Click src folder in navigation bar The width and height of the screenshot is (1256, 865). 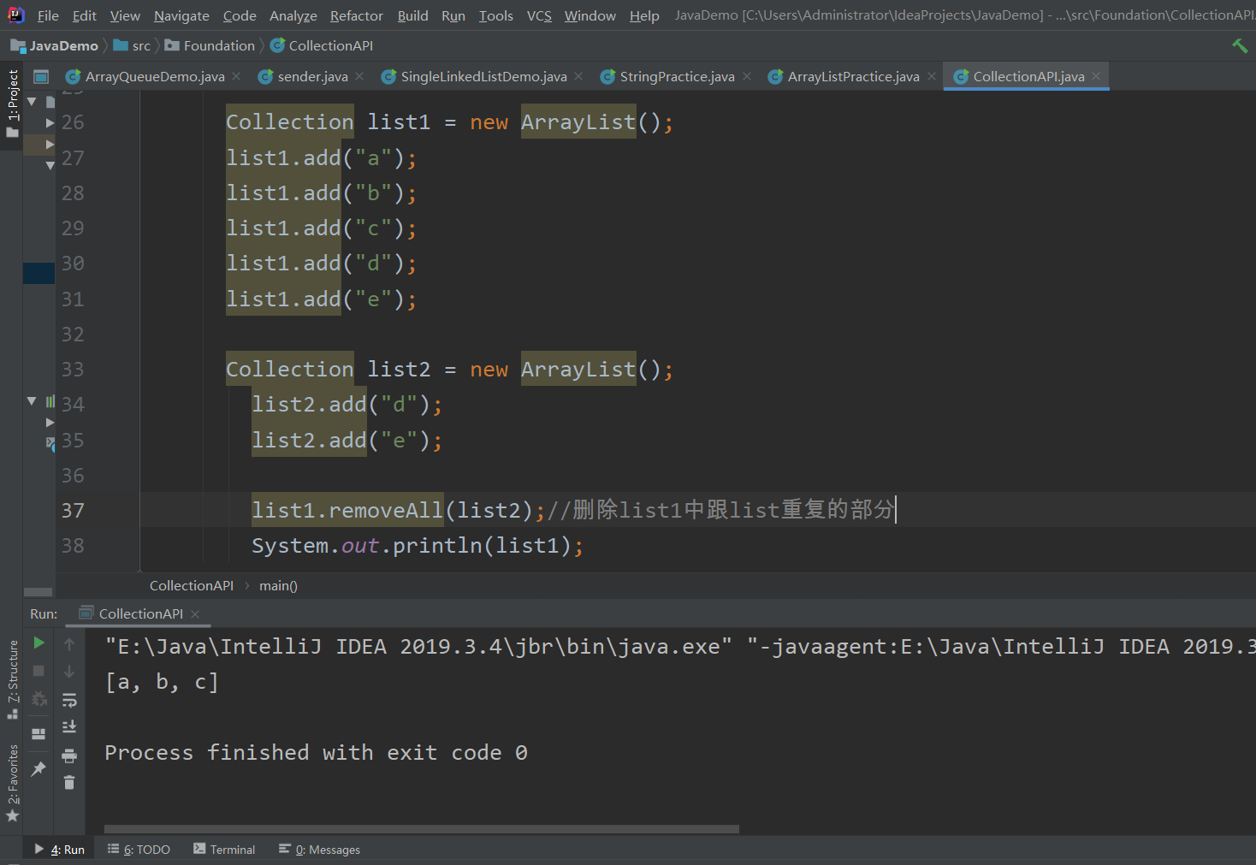[x=132, y=45]
